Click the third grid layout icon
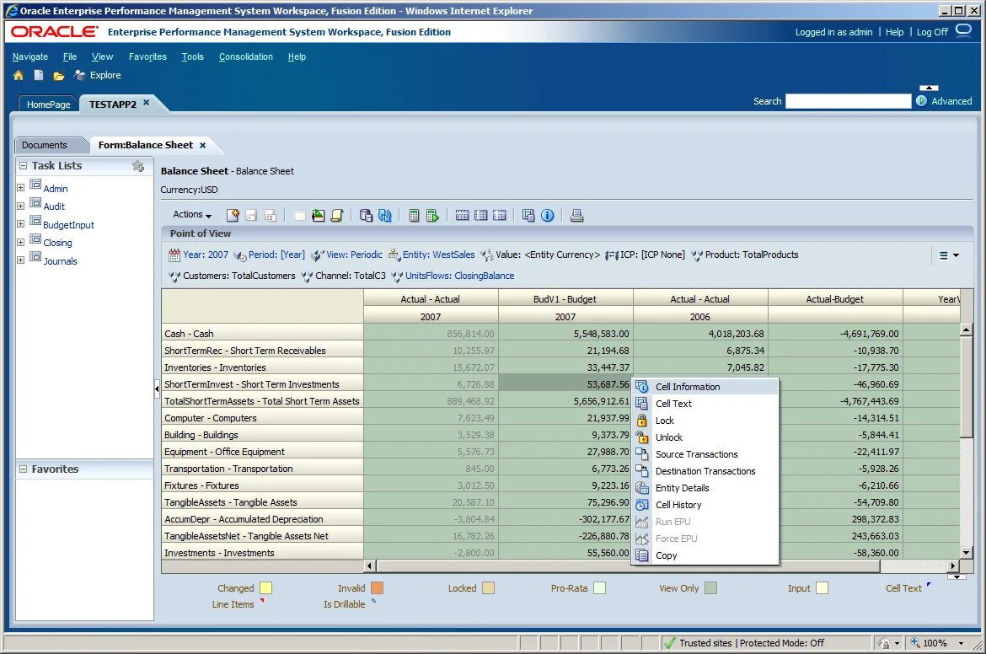The width and height of the screenshot is (986, 654). 500,216
